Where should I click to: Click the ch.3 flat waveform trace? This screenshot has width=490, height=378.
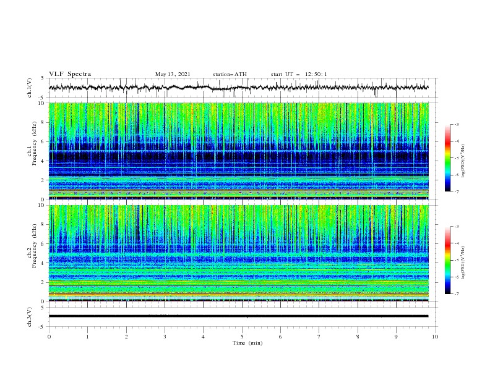click(x=238, y=316)
